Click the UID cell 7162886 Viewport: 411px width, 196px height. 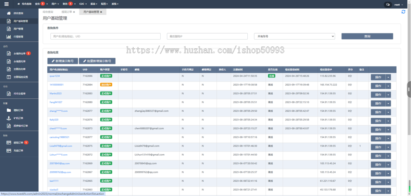coord(87,76)
